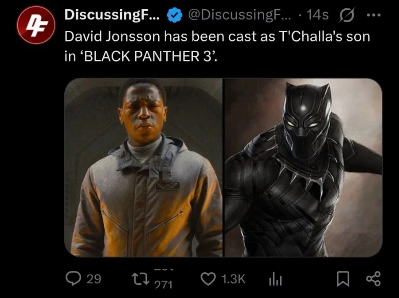The image size is (399, 298).
Task: Tap the repost arrows icon
Action: click(141, 279)
